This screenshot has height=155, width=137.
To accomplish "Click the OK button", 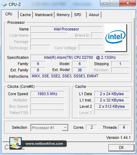I will tap(121, 148).
